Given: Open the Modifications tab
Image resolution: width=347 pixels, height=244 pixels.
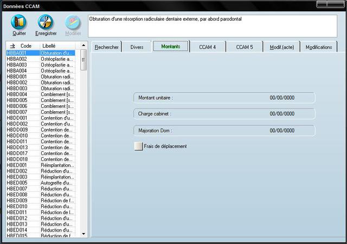Looking at the screenshot, I should click(x=319, y=47).
